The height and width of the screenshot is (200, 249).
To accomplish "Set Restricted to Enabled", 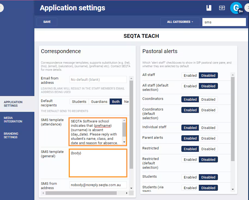I will pyautogui.click(x=190, y=149).
